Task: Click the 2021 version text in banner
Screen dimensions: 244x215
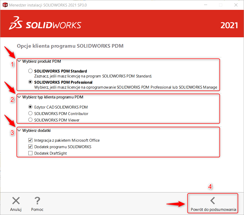Action: [x=229, y=25]
